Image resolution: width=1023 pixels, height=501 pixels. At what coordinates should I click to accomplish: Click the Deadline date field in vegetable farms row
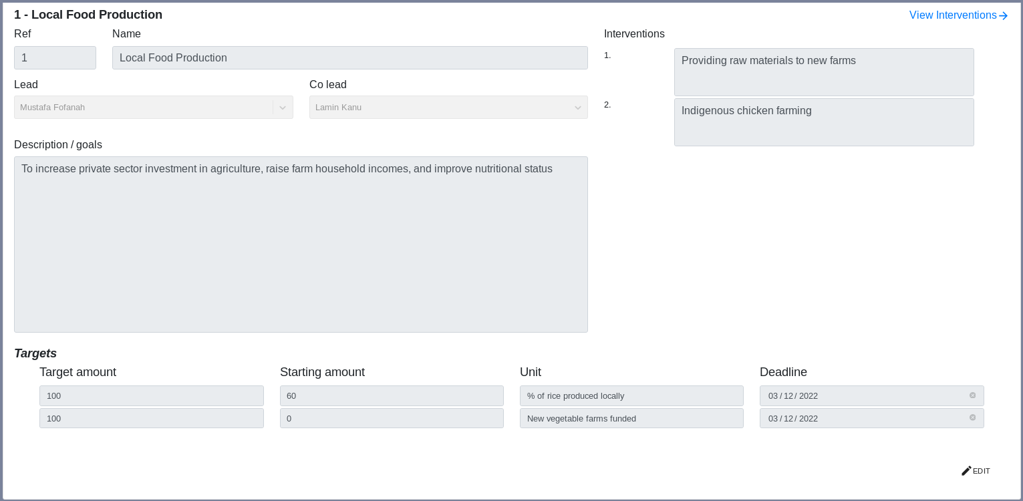click(x=872, y=418)
